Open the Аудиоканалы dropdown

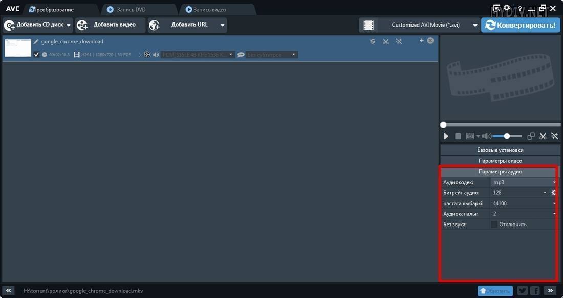(524, 214)
